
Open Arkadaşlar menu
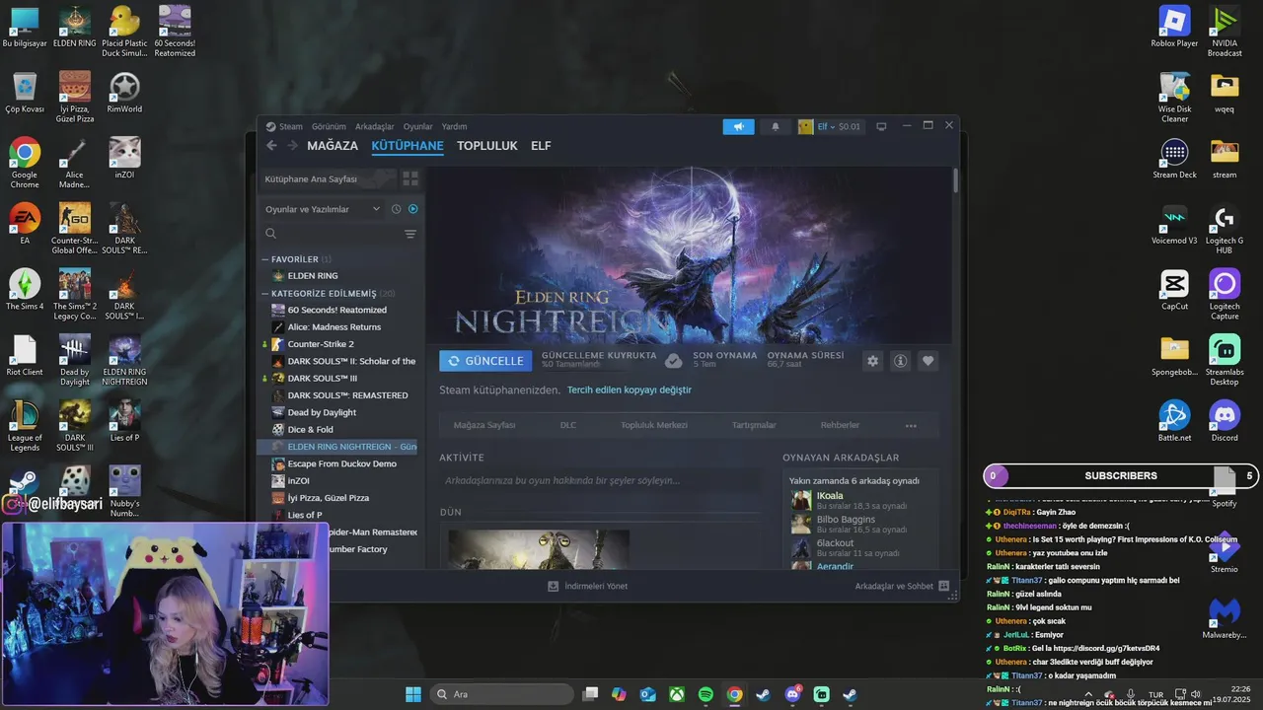click(x=375, y=126)
